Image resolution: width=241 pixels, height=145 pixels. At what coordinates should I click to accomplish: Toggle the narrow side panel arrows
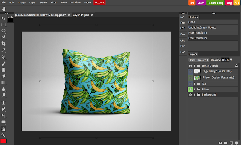pos(183,14)
